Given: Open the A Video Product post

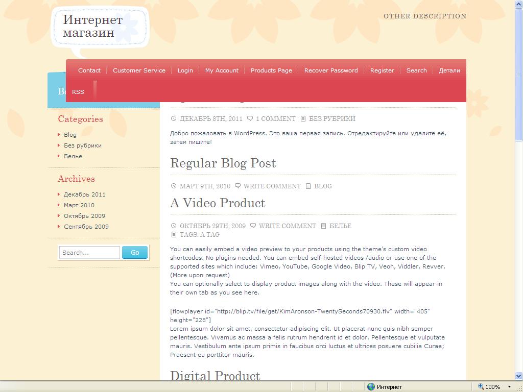Looking at the screenshot, I should click(x=218, y=203).
